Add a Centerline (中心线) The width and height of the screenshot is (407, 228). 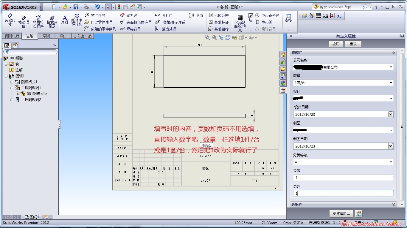264,22
